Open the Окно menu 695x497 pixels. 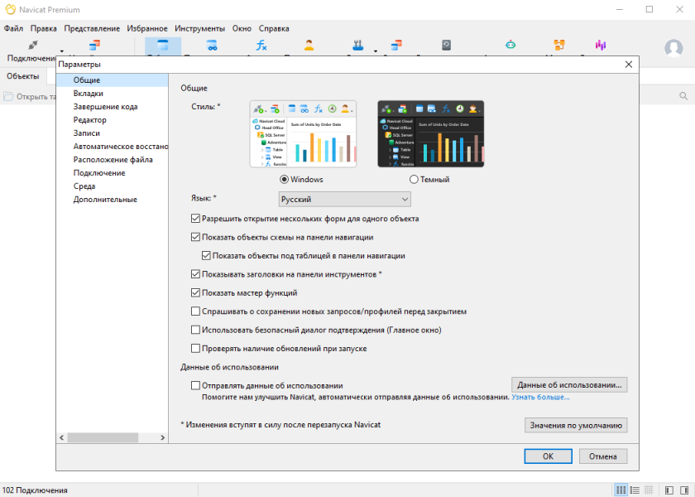(x=242, y=28)
